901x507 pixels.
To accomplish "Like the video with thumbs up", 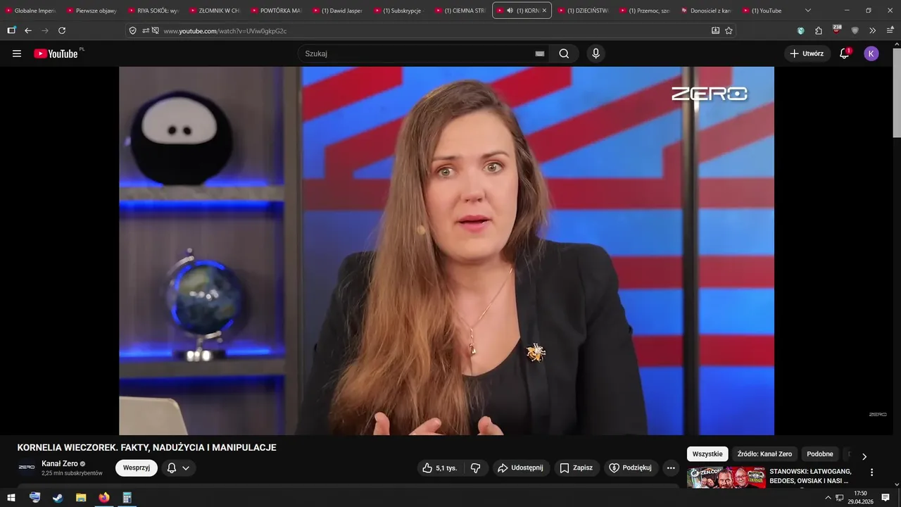I will 440,468.
